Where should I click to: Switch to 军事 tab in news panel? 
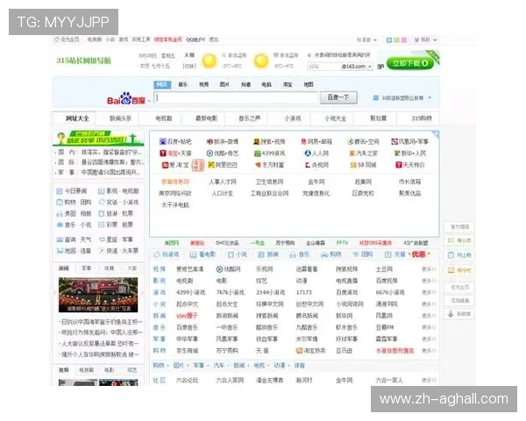tap(87, 268)
